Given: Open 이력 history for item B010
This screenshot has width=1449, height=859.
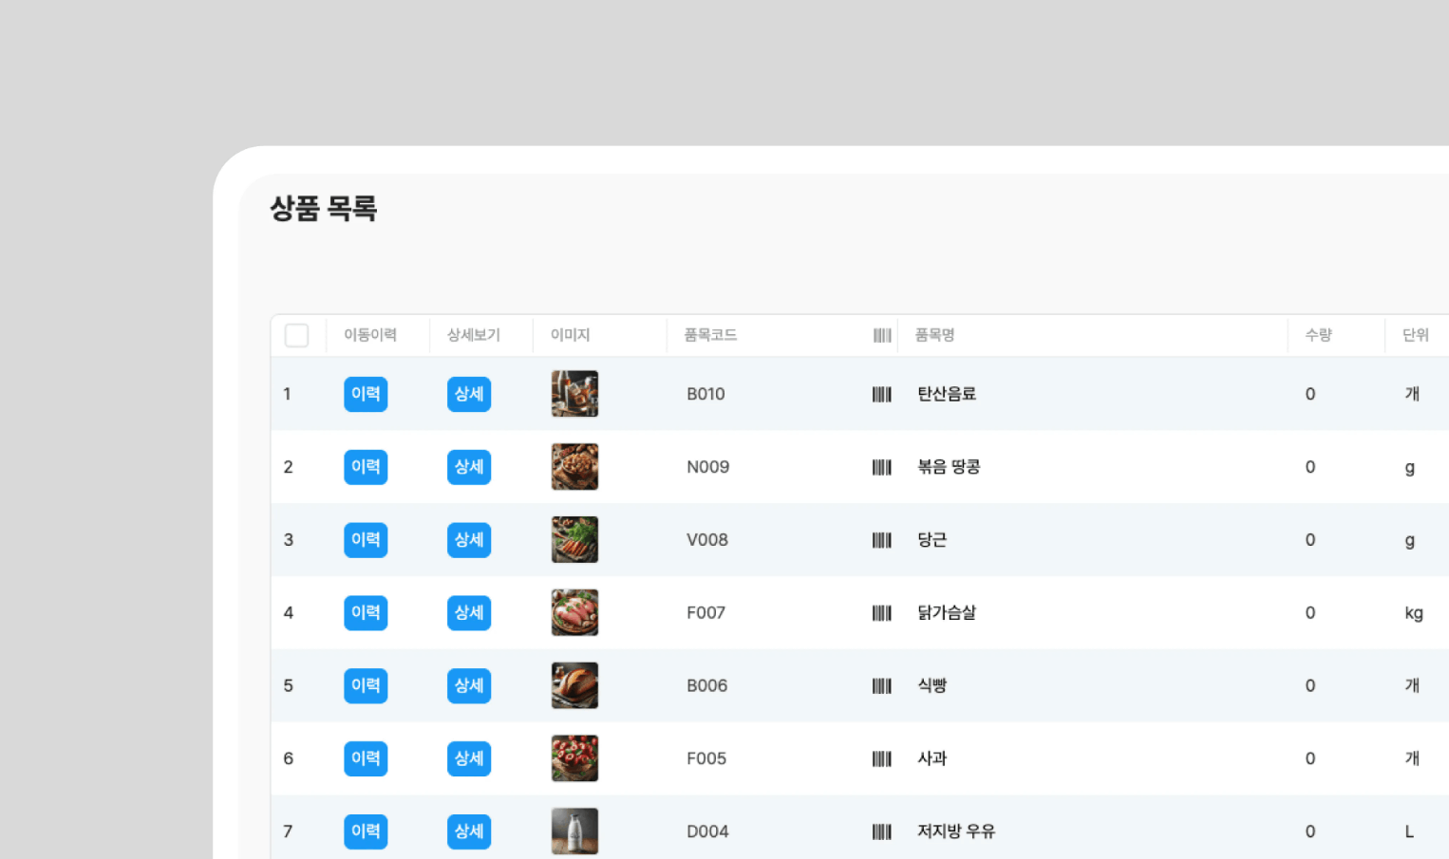Looking at the screenshot, I should 366,394.
